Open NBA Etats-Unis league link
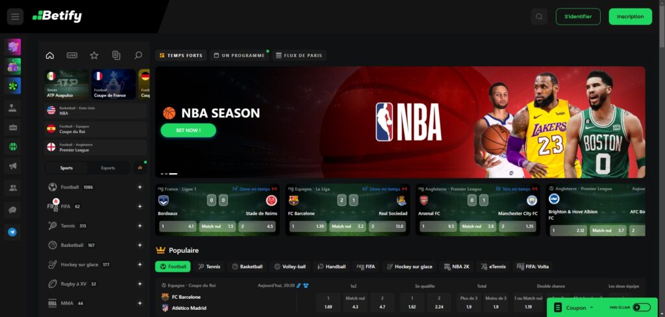 pos(95,111)
